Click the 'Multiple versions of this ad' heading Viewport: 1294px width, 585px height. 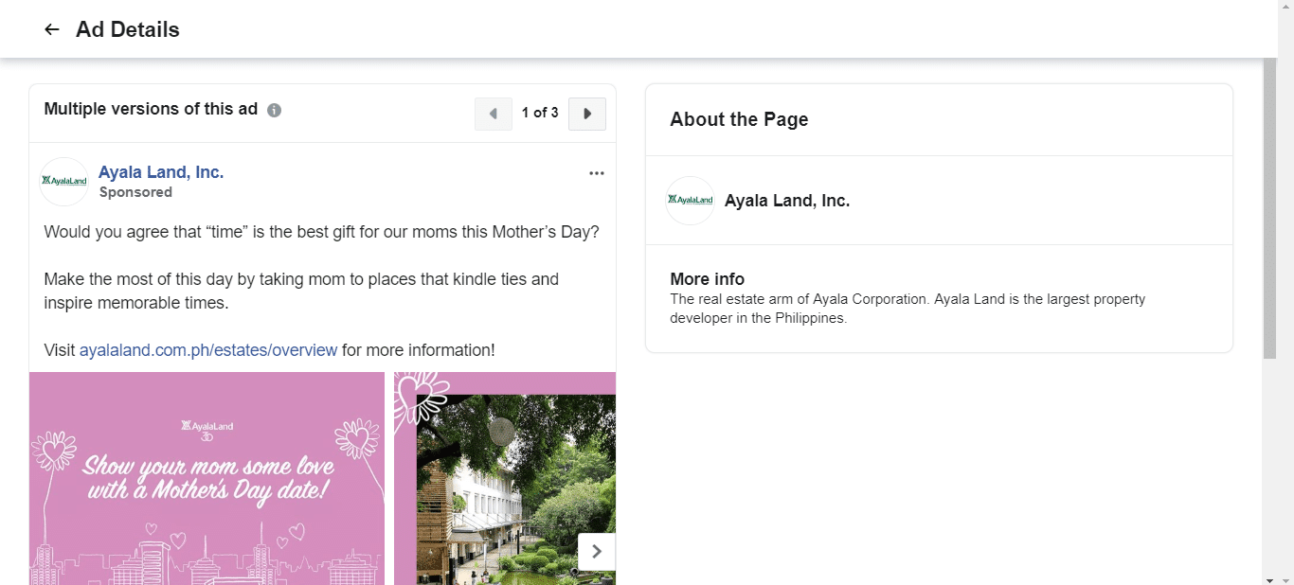point(151,109)
